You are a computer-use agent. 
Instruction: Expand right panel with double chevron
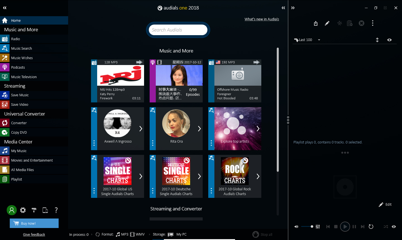click(293, 8)
